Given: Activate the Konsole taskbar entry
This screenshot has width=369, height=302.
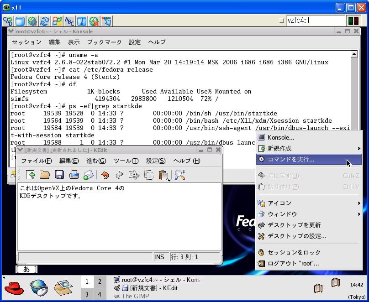Looking at the screenshot, I should pyautogui.click(x=158, y=280).
